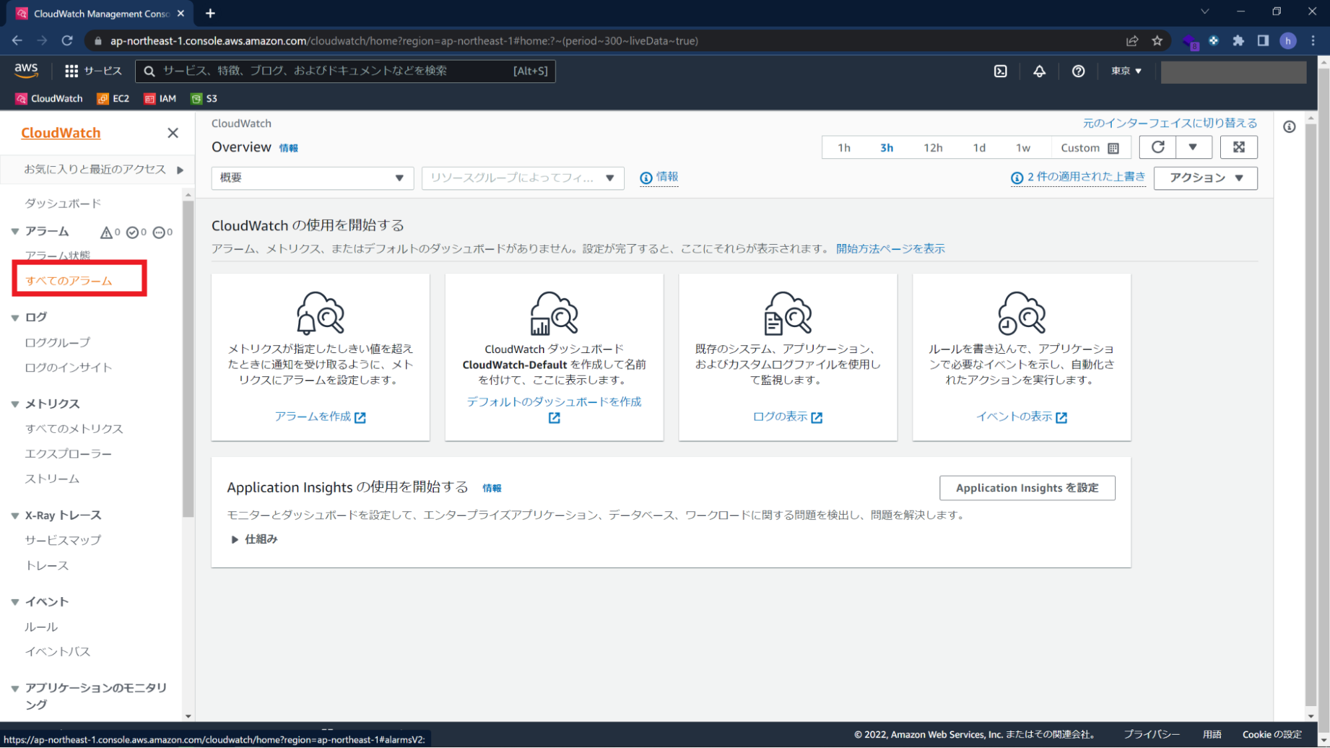Open the EC2 favorites bar shortcut
The image size is (1330, 748).
click(113, 98)
